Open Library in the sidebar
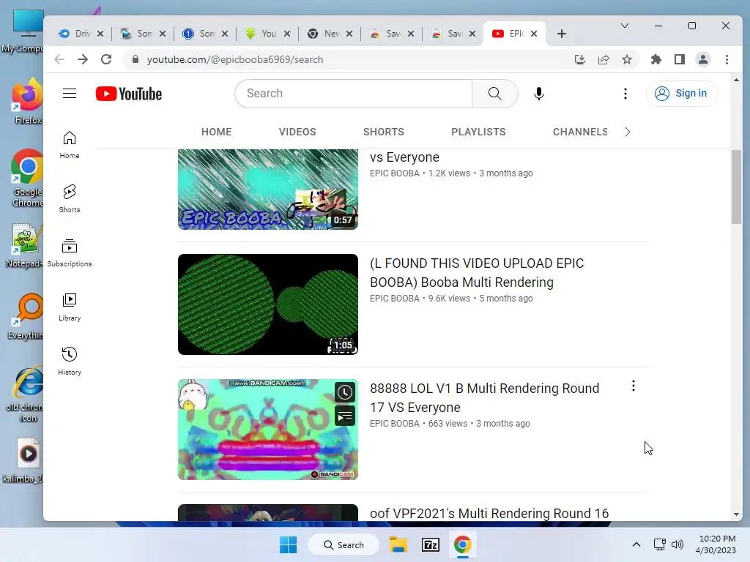Viewport: 750px width, 562px height. (70, 307)
